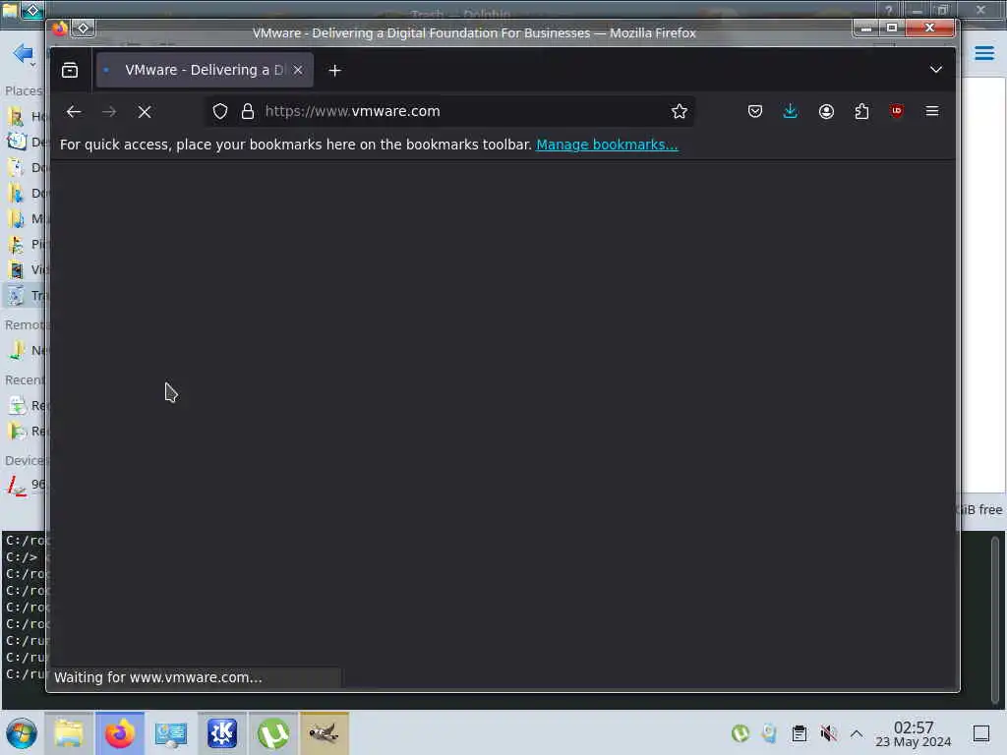Go back in Dolphin file manager
Screen dimensions: 1007x755
(x=24, y=53)
